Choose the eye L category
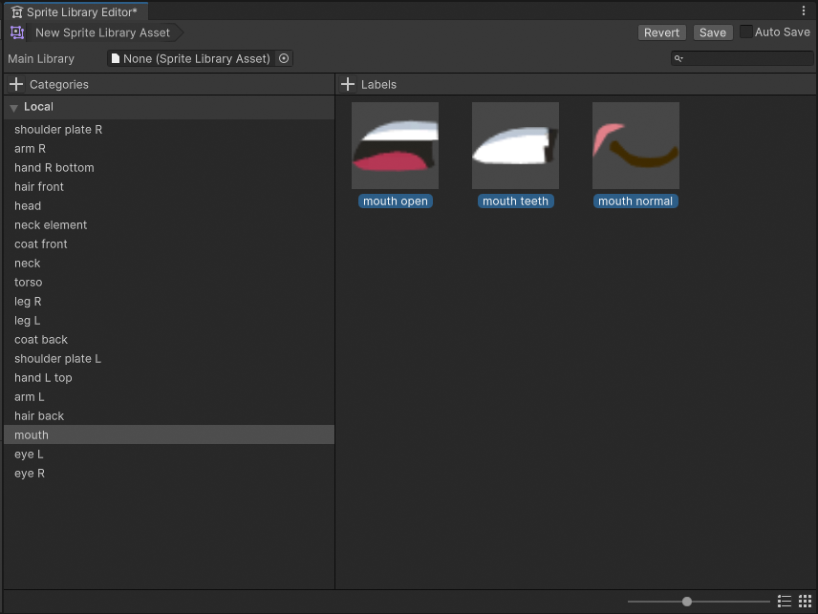Image resolution: width=818 pixels, height=614 pixels. click(x=29, y=454)
